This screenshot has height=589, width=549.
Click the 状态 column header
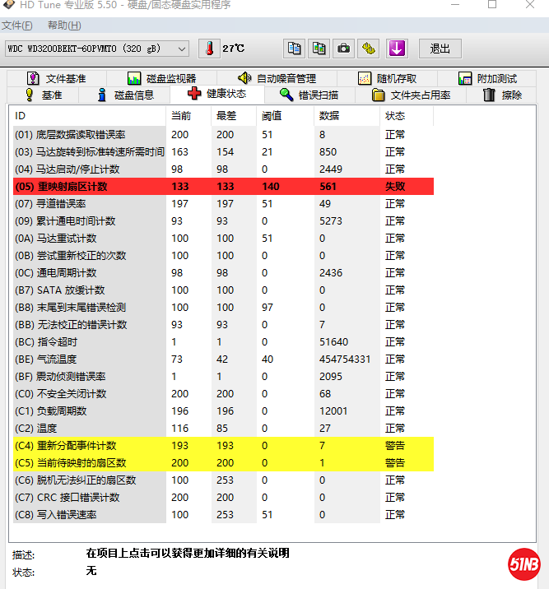(395, 115)
